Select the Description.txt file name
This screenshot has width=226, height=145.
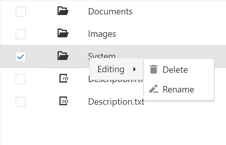click(116, 102)
